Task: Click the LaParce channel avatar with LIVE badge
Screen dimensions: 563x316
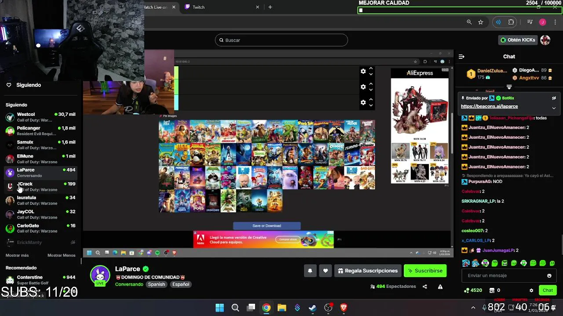Action: click(100, 276)
